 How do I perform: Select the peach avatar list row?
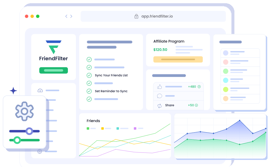click(240, 98)
